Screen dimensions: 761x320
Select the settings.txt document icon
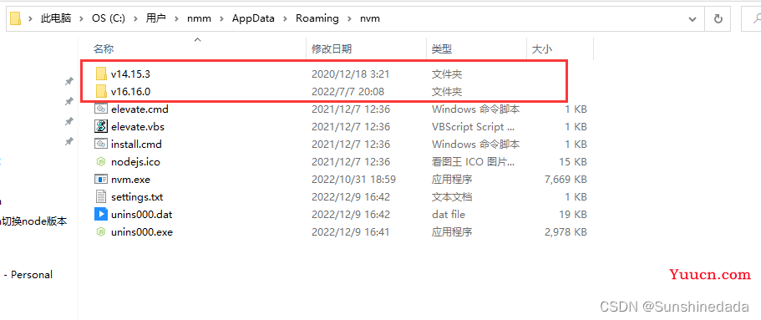(101, 196)
